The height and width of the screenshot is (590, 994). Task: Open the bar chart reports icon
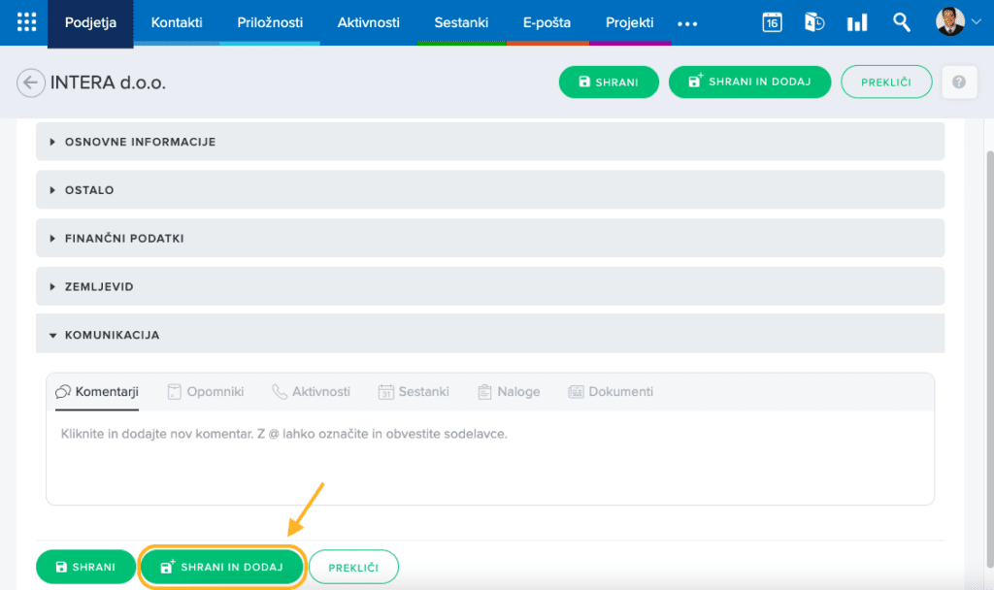pyautogui.click(x=857, y=22)
